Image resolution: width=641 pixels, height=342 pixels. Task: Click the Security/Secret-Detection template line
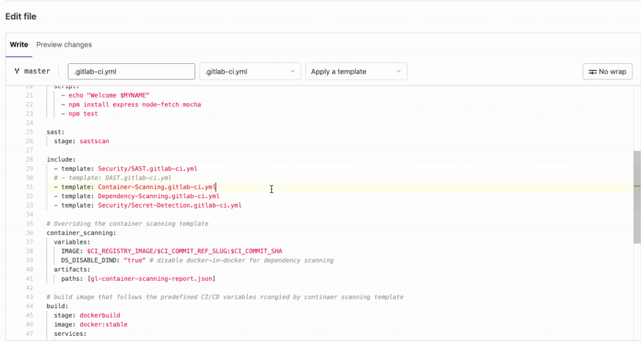[169, 205]
